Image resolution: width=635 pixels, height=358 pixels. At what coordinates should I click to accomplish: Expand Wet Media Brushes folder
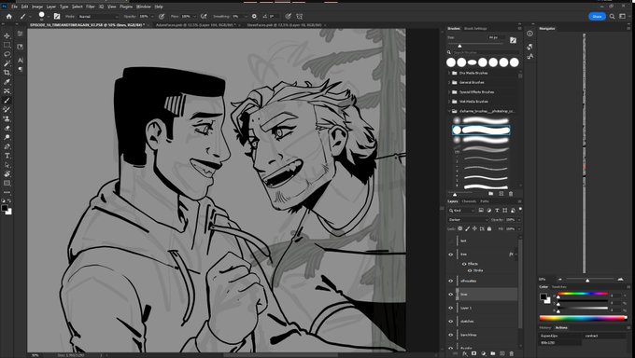(449, 102)
